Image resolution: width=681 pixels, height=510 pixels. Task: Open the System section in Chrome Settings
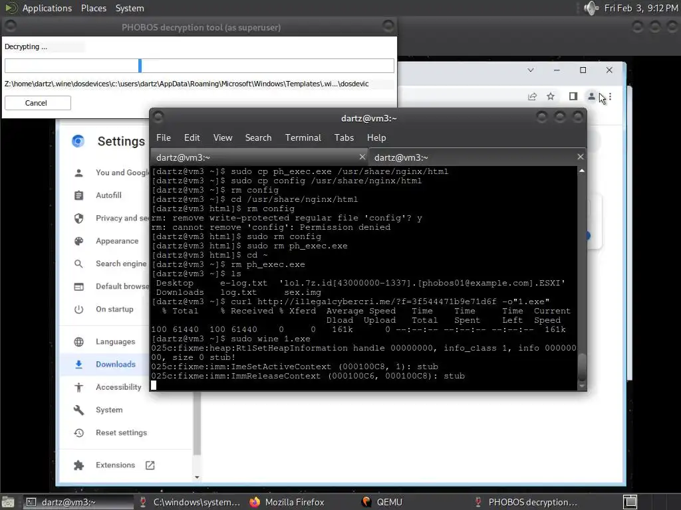coord(109,410)
